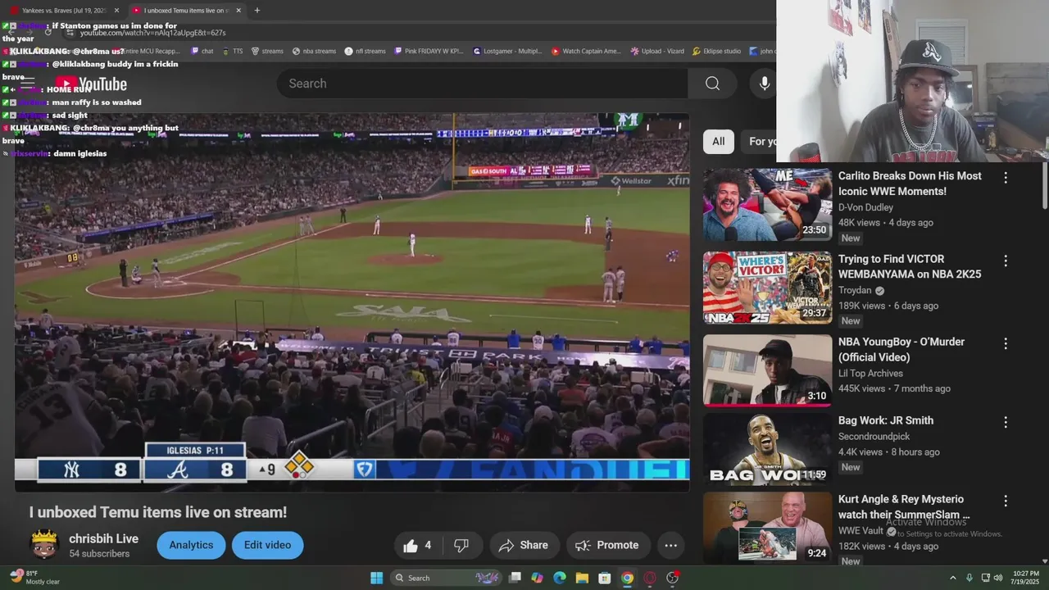Open the clock showing 10:27 PM
The image size is (1049, 590).
(x=1026, y=578)
